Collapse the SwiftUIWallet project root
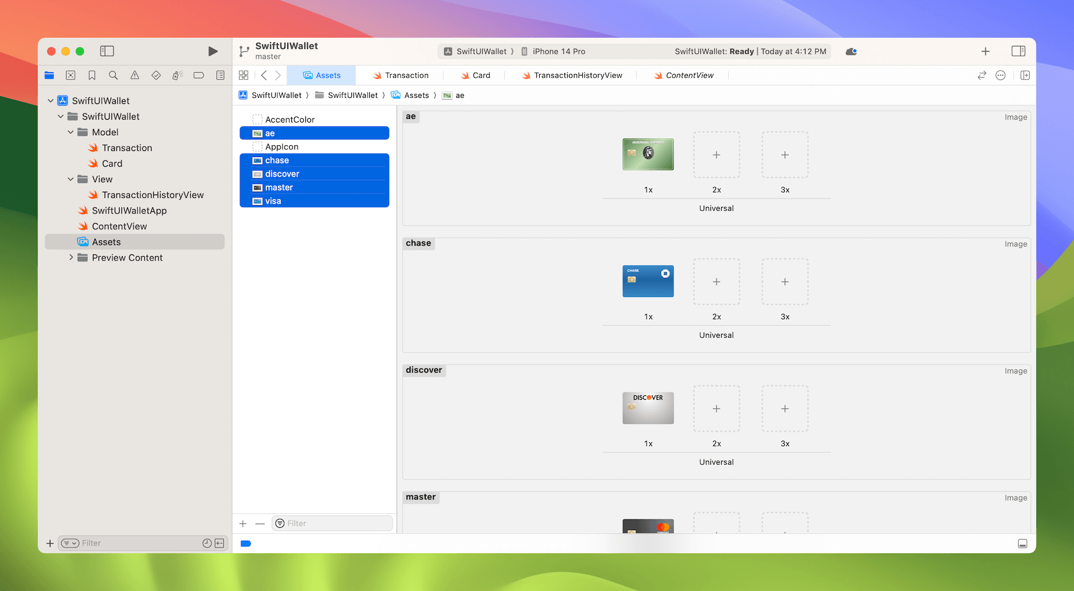Image resolution: width=1074 pixels, height=591 pixels. pyautogui.click(x=51, y=101)
